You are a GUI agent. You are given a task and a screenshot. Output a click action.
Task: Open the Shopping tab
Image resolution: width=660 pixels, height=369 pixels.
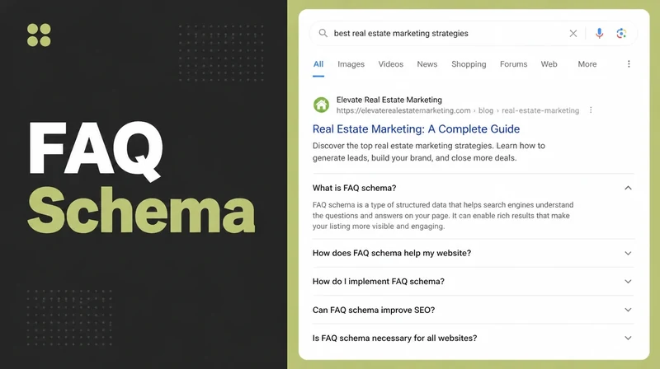click(x=469, y=64)
